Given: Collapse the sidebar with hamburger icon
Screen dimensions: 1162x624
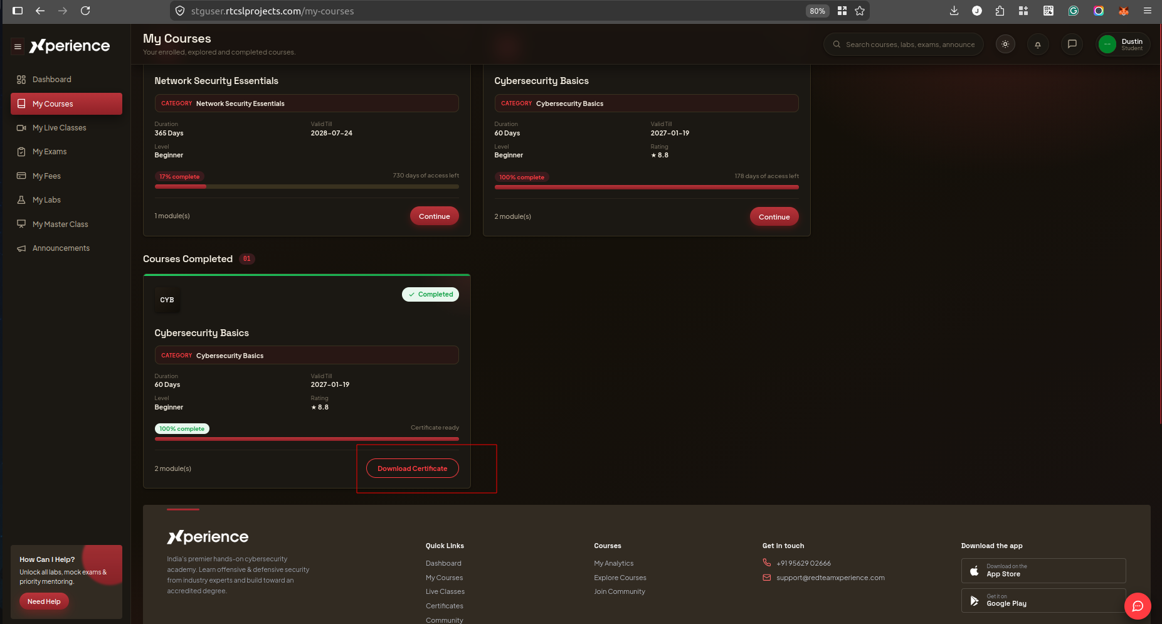Looking at the screenshot, I should [x=18, y=46].
